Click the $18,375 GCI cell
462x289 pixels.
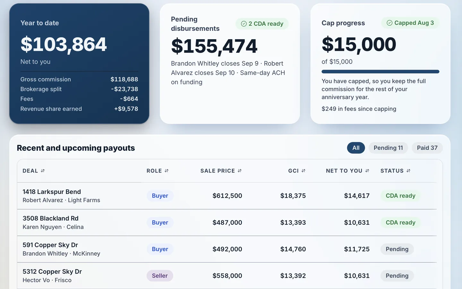click(293, 196)
